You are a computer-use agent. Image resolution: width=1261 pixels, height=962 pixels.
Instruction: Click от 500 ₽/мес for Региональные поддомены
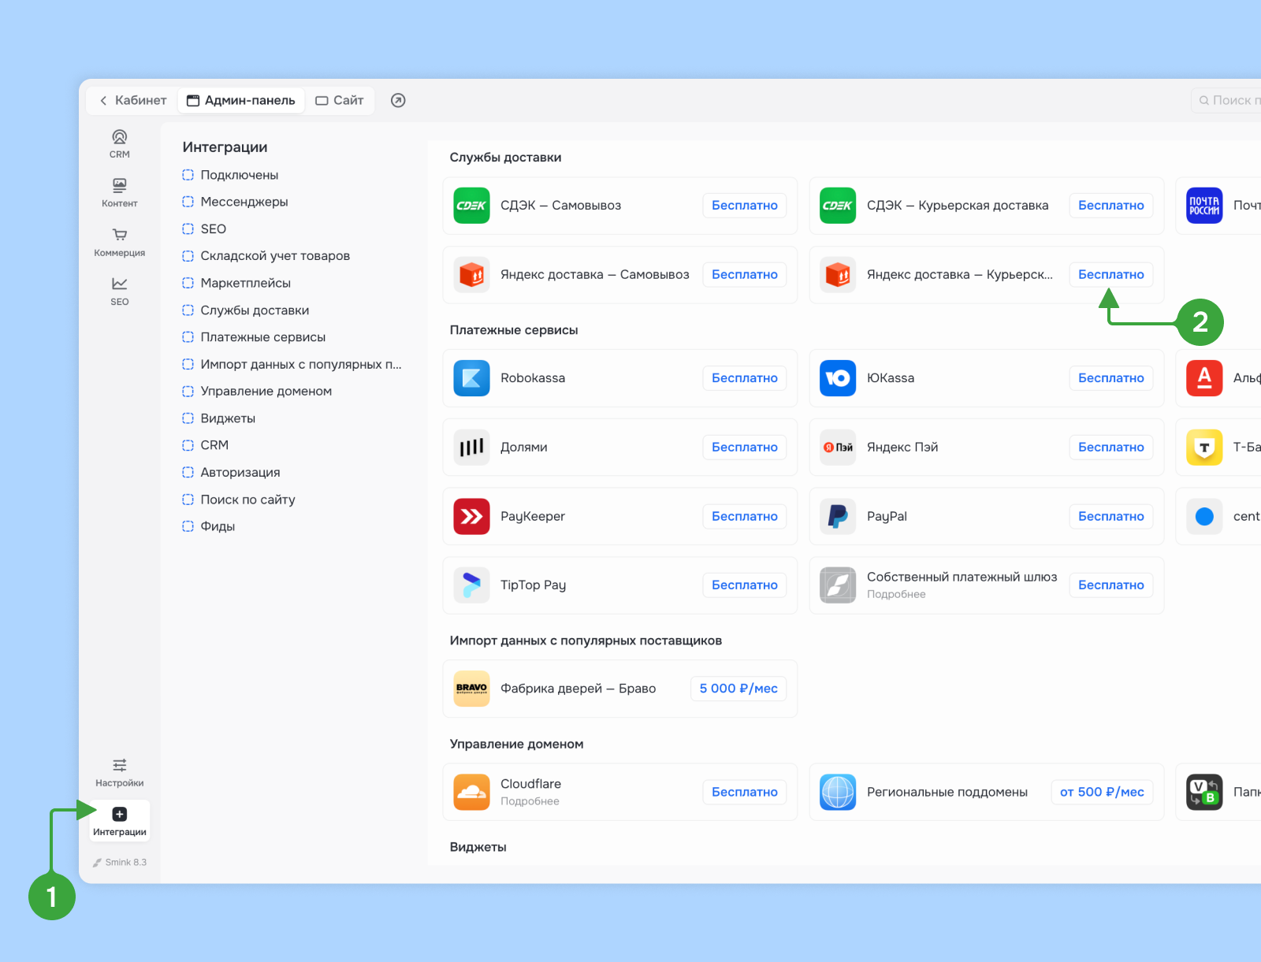[1102, 792]
